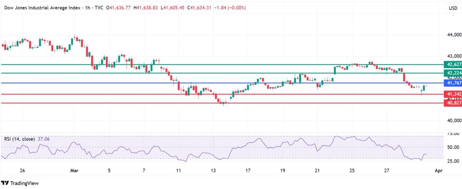This screenshot has width=462, height=189.
Task: Open the USD currency selector
Action: coord(451,8)
